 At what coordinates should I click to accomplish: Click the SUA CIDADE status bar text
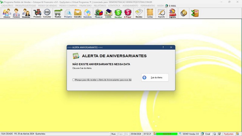pyautogui.click(x=23, y=134)
